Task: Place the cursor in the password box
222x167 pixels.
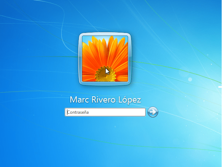Action: click(x=105, y=112)
